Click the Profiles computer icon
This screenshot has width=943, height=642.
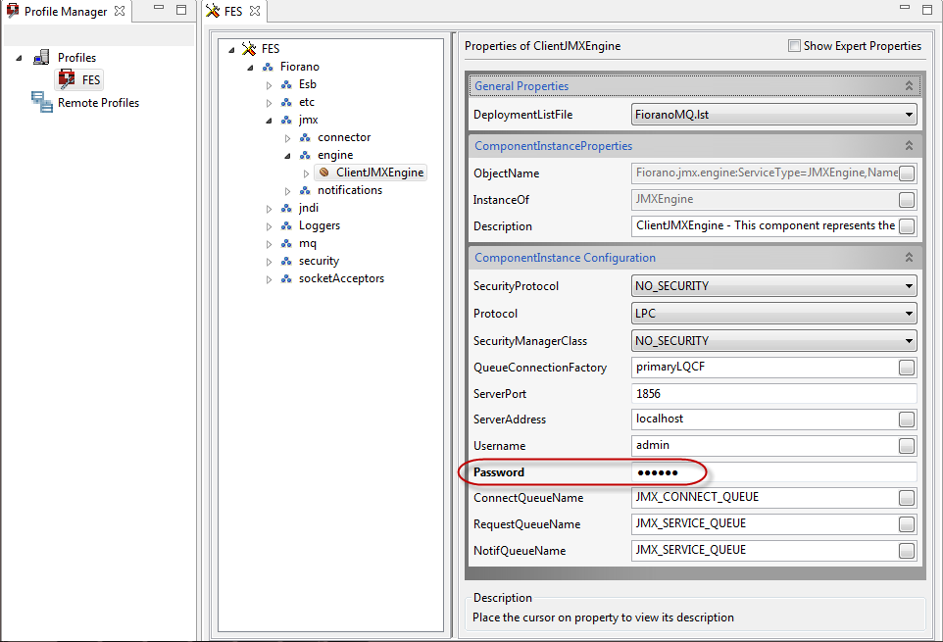tap(42, 58)
